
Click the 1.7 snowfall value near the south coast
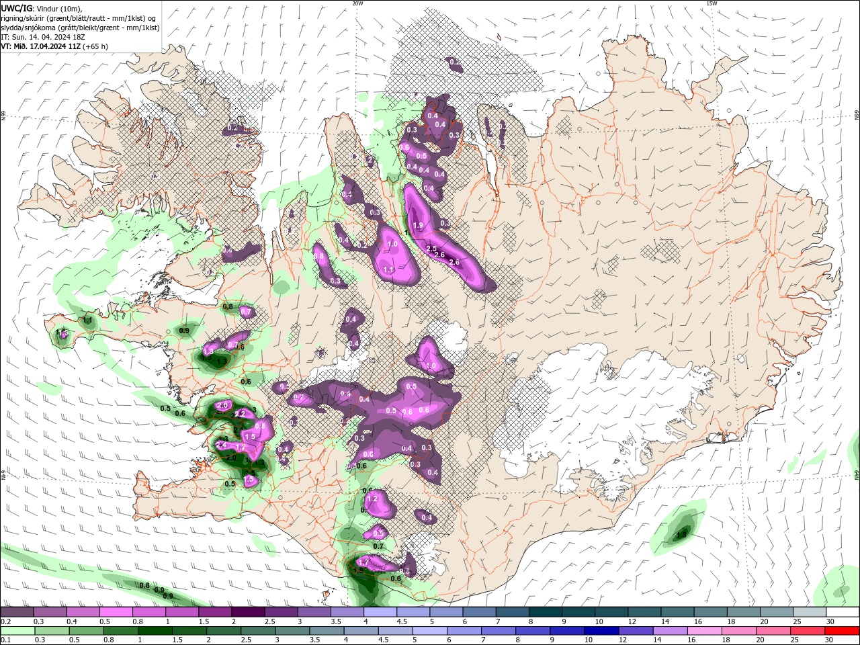click(363, 562)
